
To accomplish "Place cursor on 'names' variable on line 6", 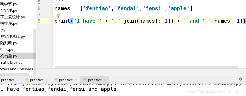I will tap(62, 8).
